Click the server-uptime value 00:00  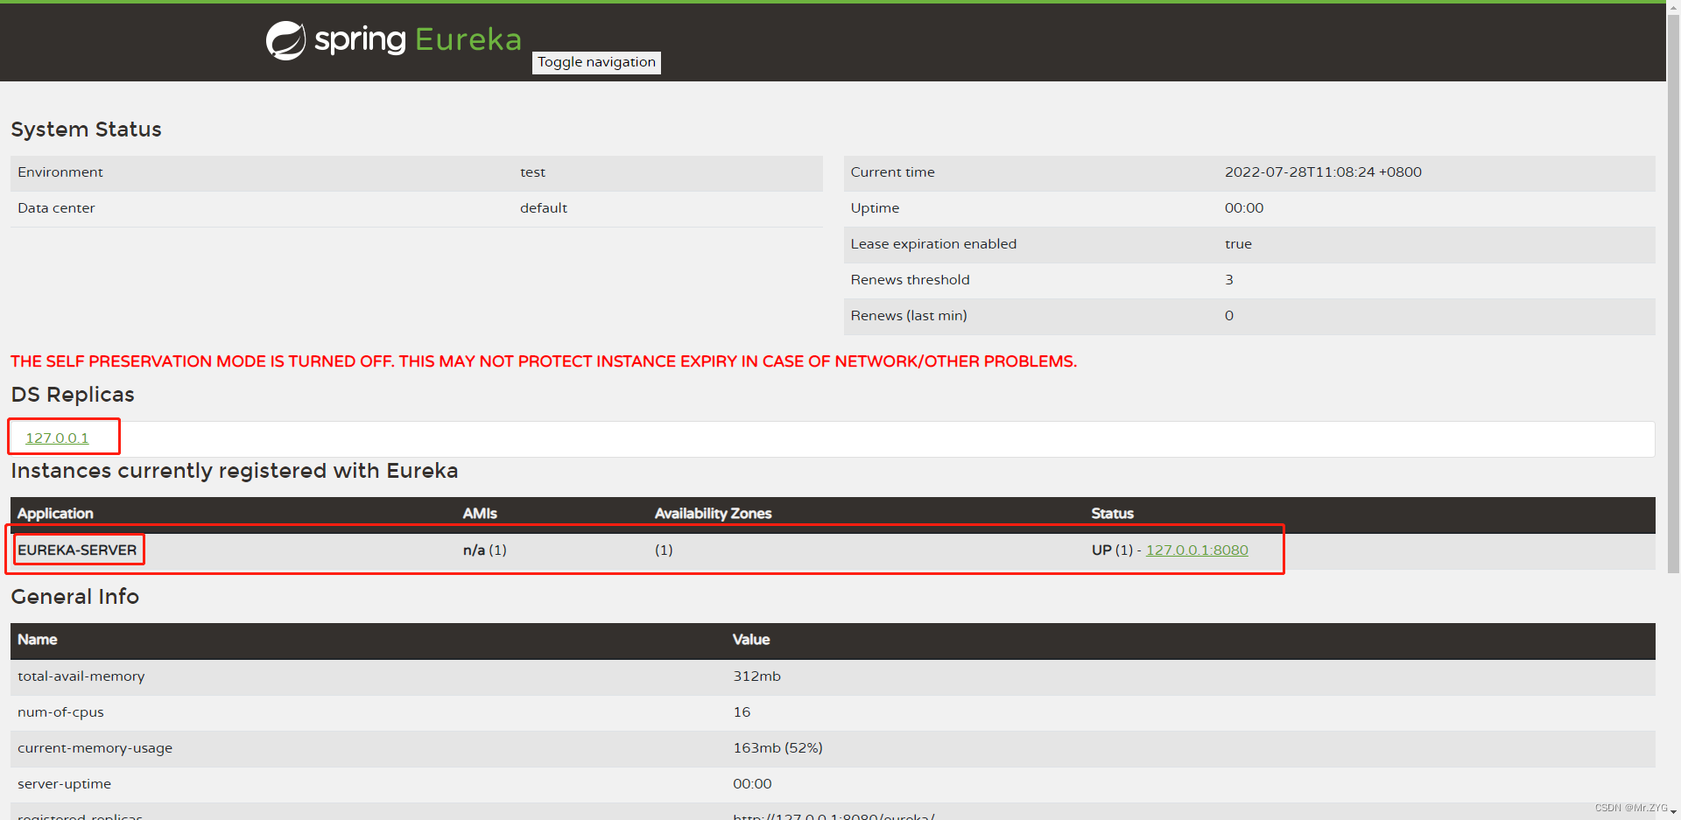click(x=752, y=784)
